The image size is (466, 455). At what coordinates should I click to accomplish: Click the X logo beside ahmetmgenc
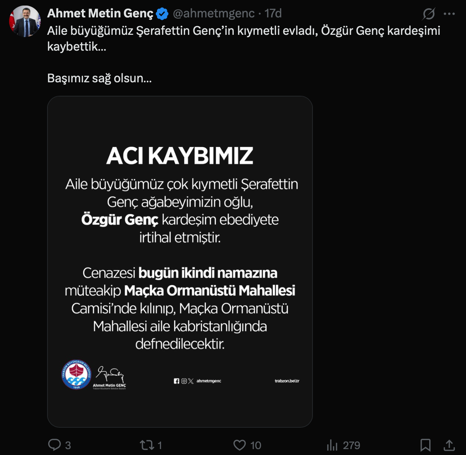(191, 381)
